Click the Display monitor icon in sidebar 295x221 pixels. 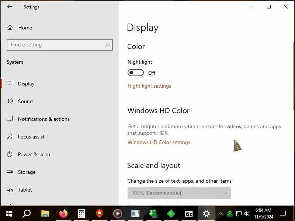coord(10,83)
